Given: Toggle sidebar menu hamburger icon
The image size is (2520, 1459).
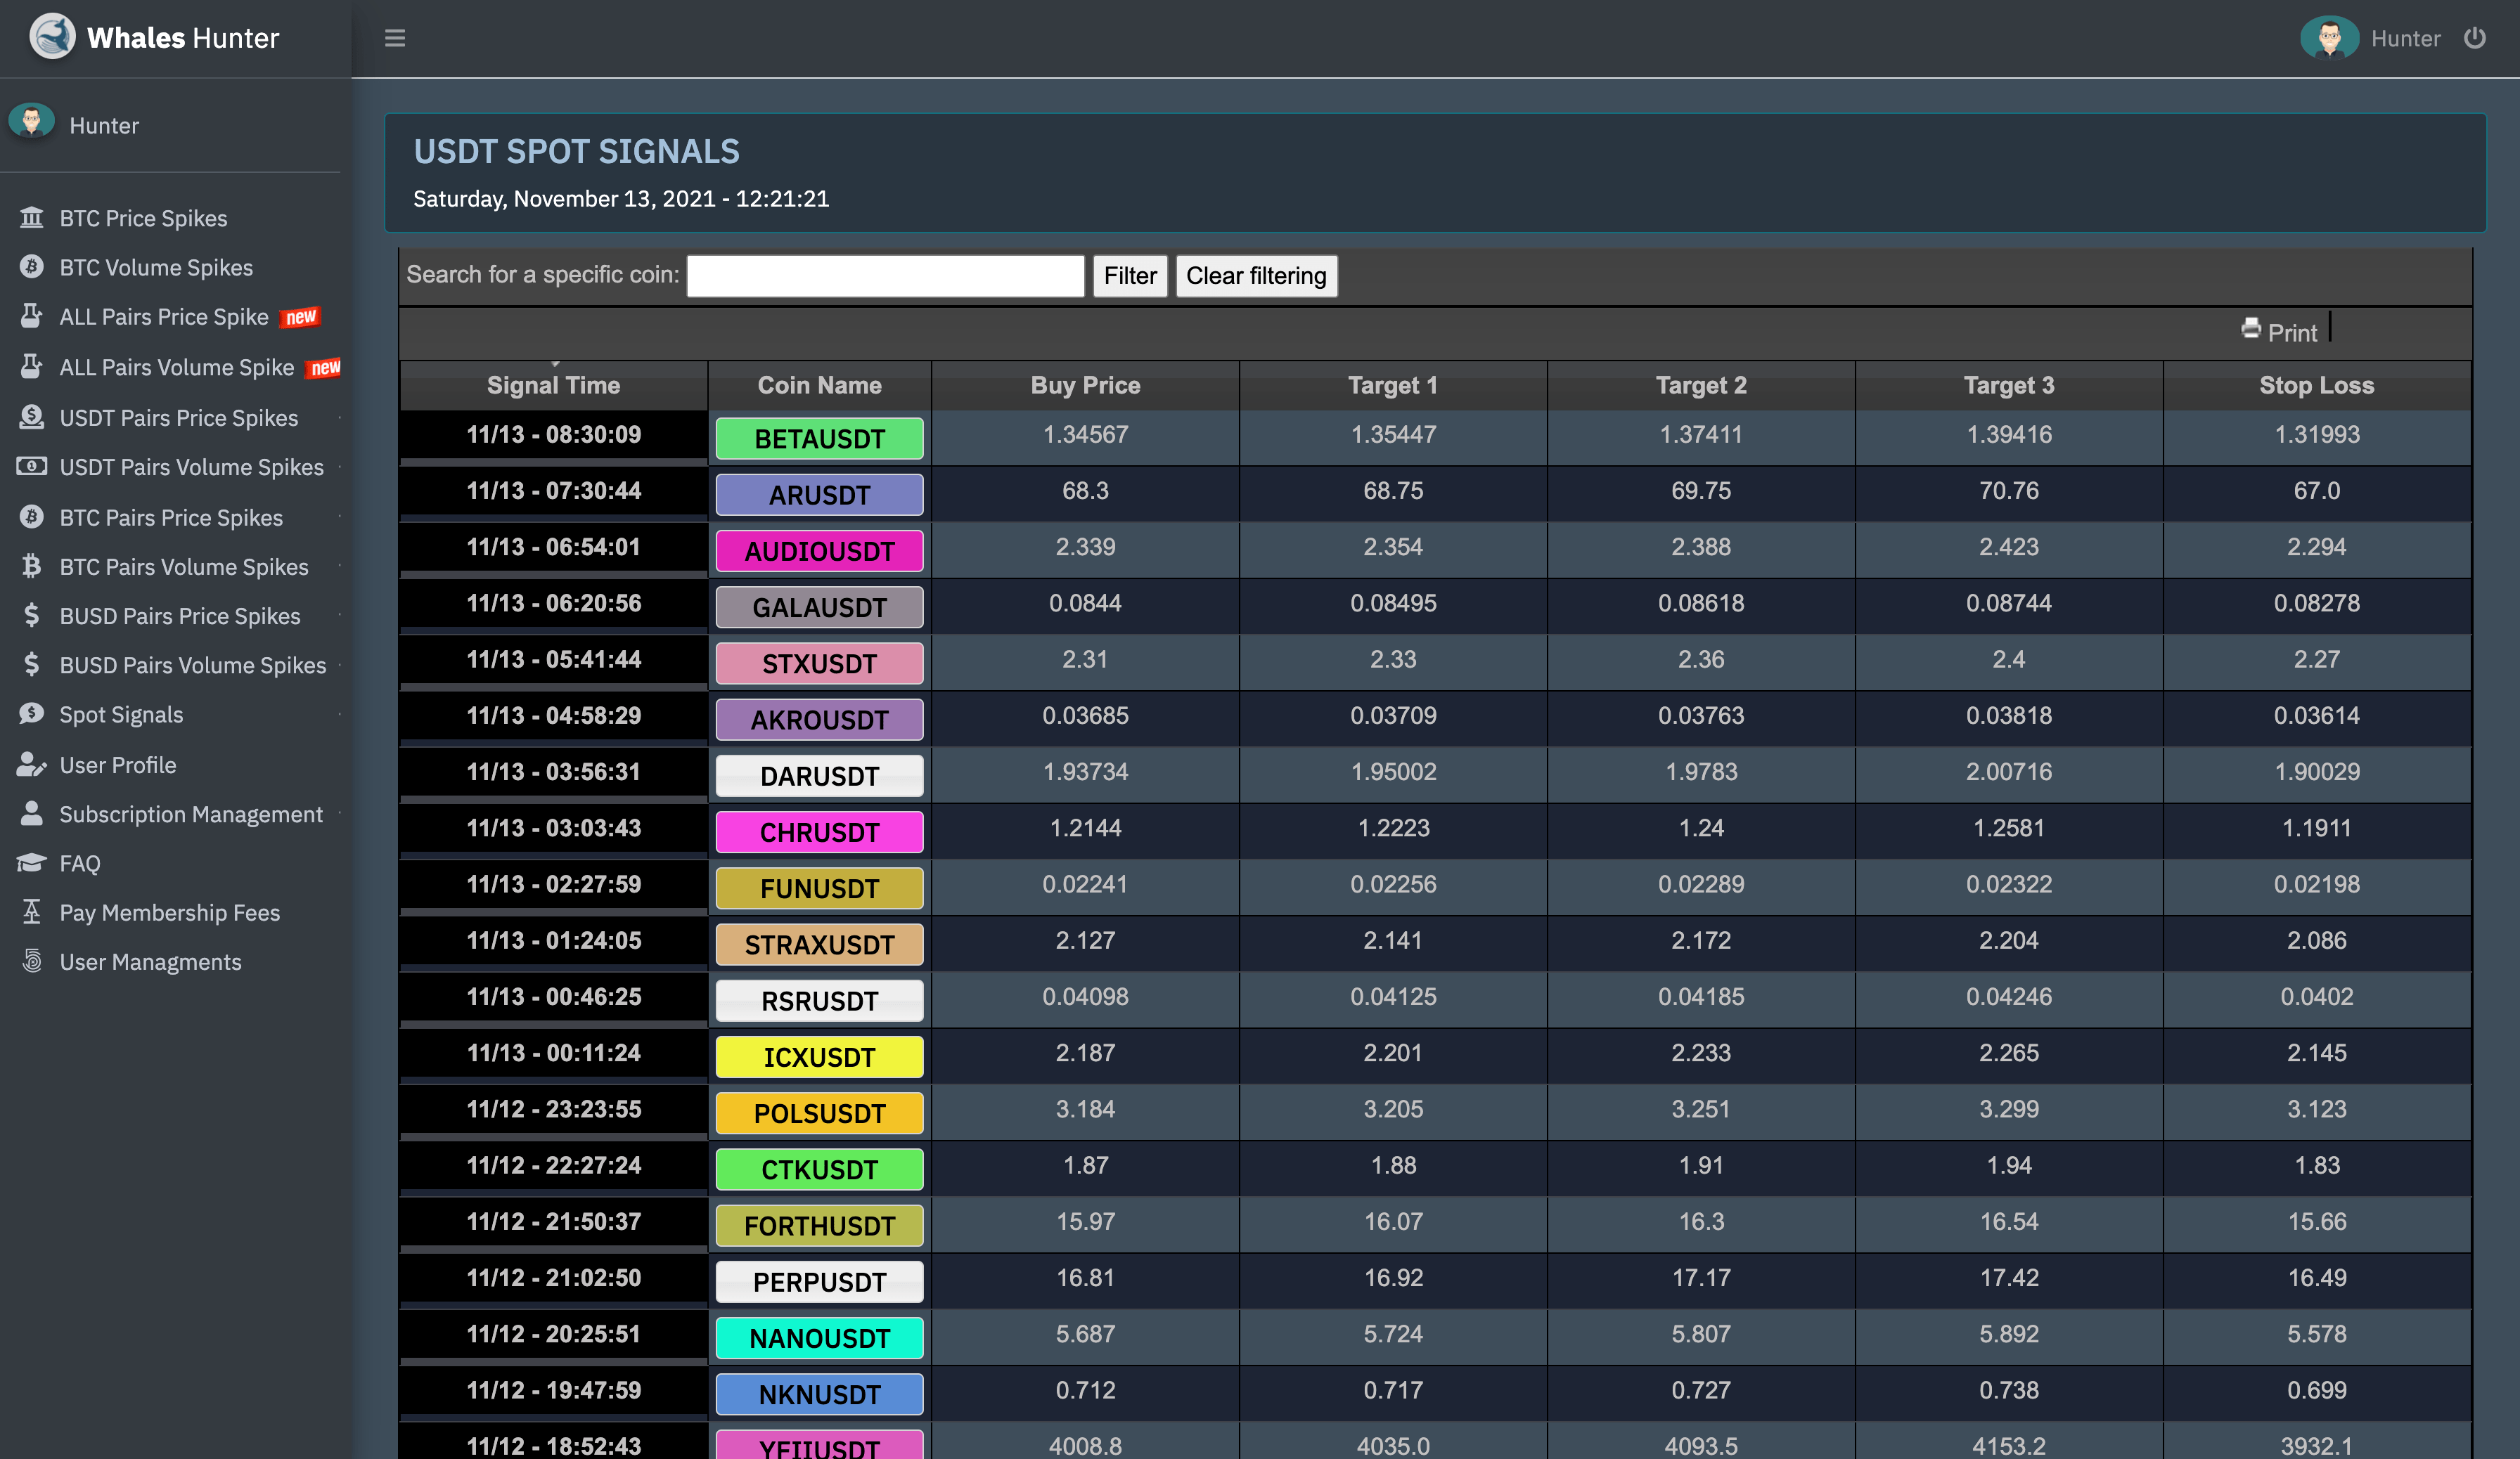Looking at the screenshot, I should click(x=394, y=37).
